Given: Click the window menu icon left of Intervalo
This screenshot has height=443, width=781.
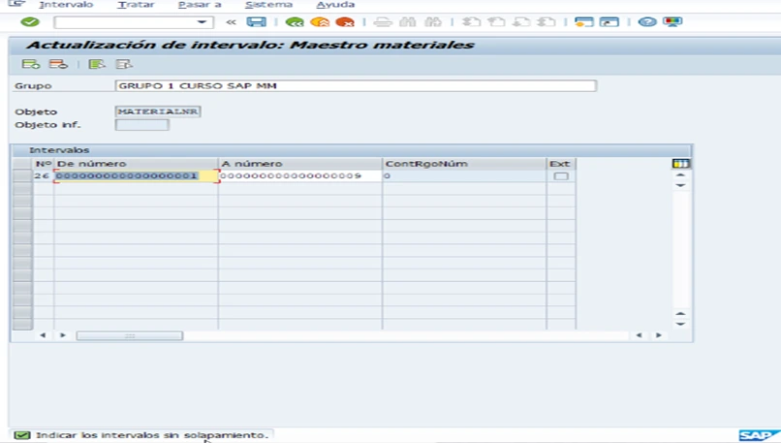Looking at the screenshot, I should [16, 4].
